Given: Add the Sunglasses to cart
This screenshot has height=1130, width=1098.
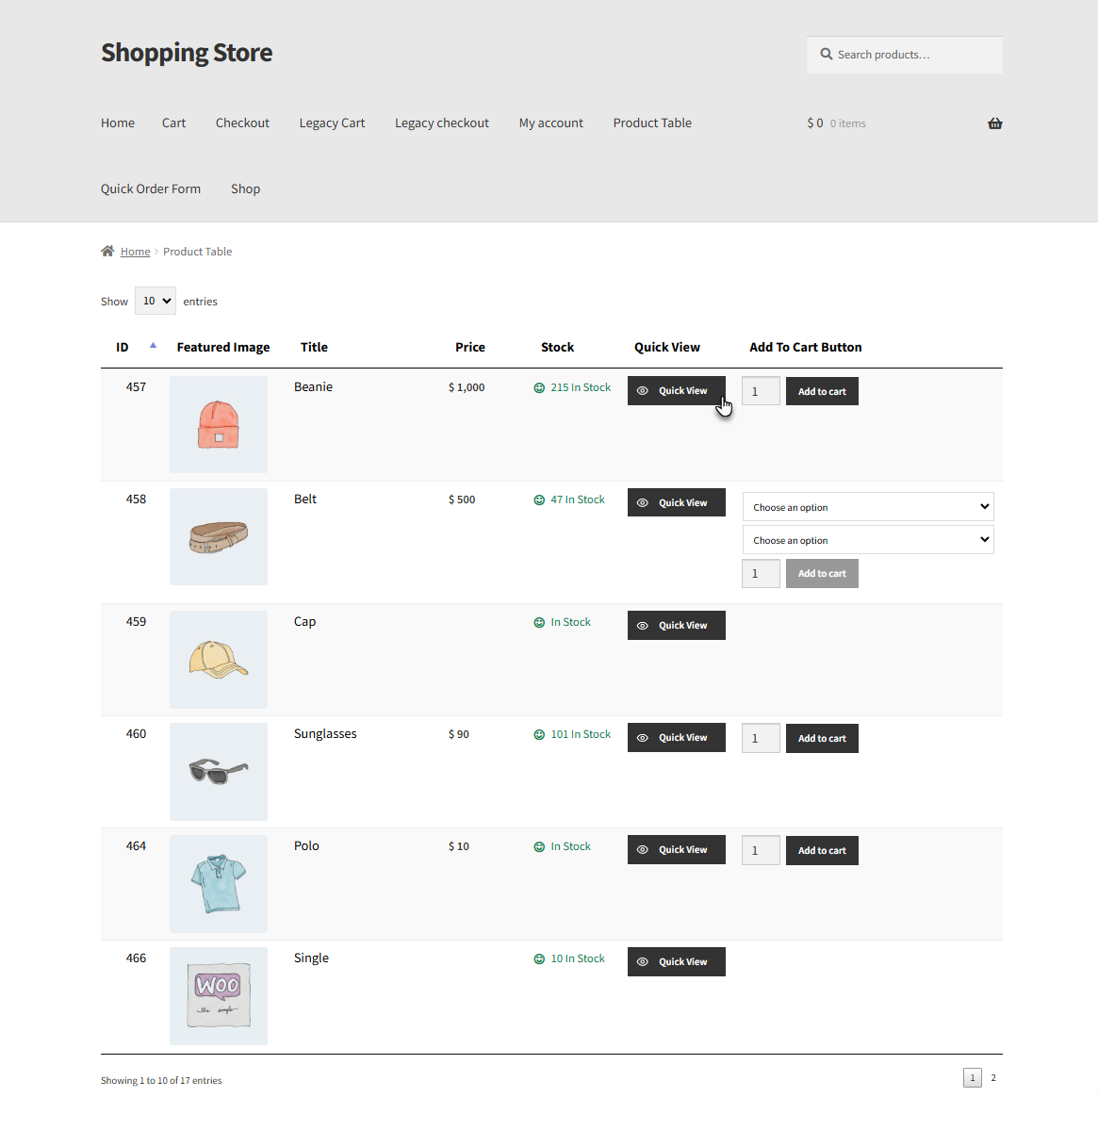Looking at the screenshot, I should pyautogui.click(x=822, y=738).
